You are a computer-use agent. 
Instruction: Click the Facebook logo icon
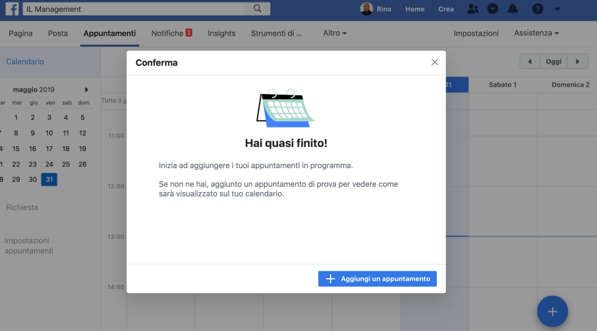(x=12, y=9)
